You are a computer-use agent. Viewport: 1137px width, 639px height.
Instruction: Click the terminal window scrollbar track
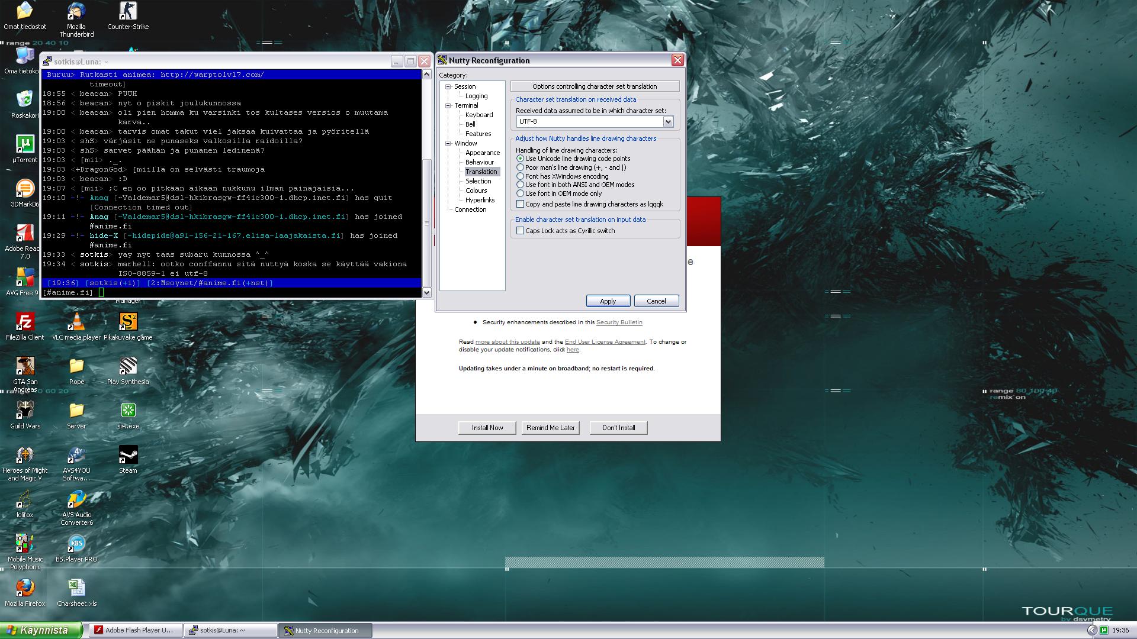(x=426, y=118)
